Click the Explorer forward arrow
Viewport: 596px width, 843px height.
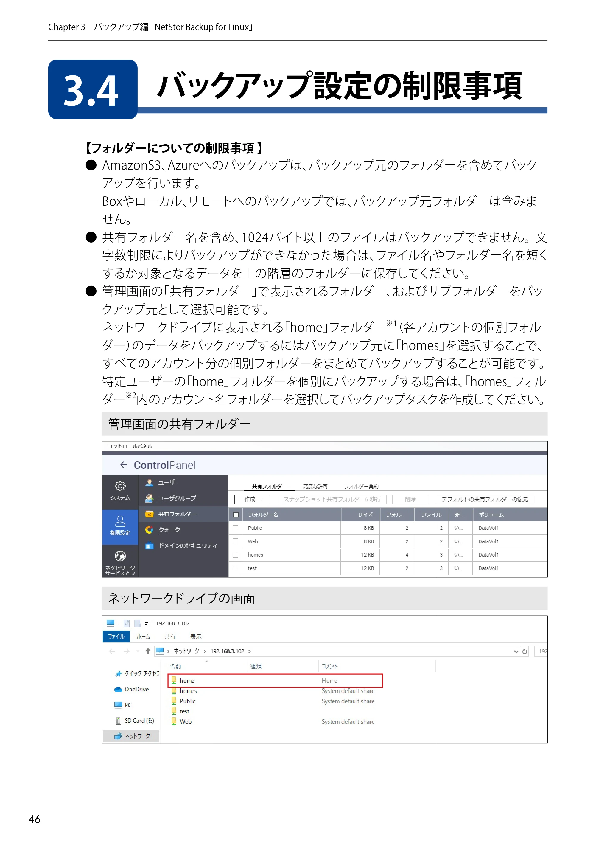[x=127, y=651]
